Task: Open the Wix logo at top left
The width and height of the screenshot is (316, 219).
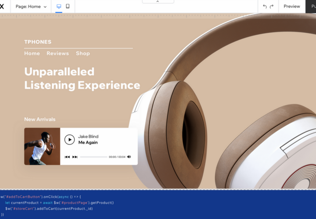Action: tap(2, 7)
